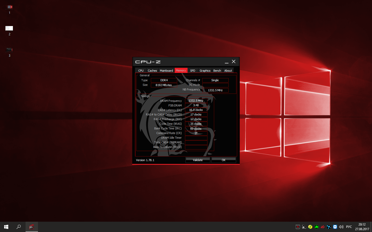Switch to the SPD tab
The height and width of the screenshot is (232, 372).
coord(193,71)
